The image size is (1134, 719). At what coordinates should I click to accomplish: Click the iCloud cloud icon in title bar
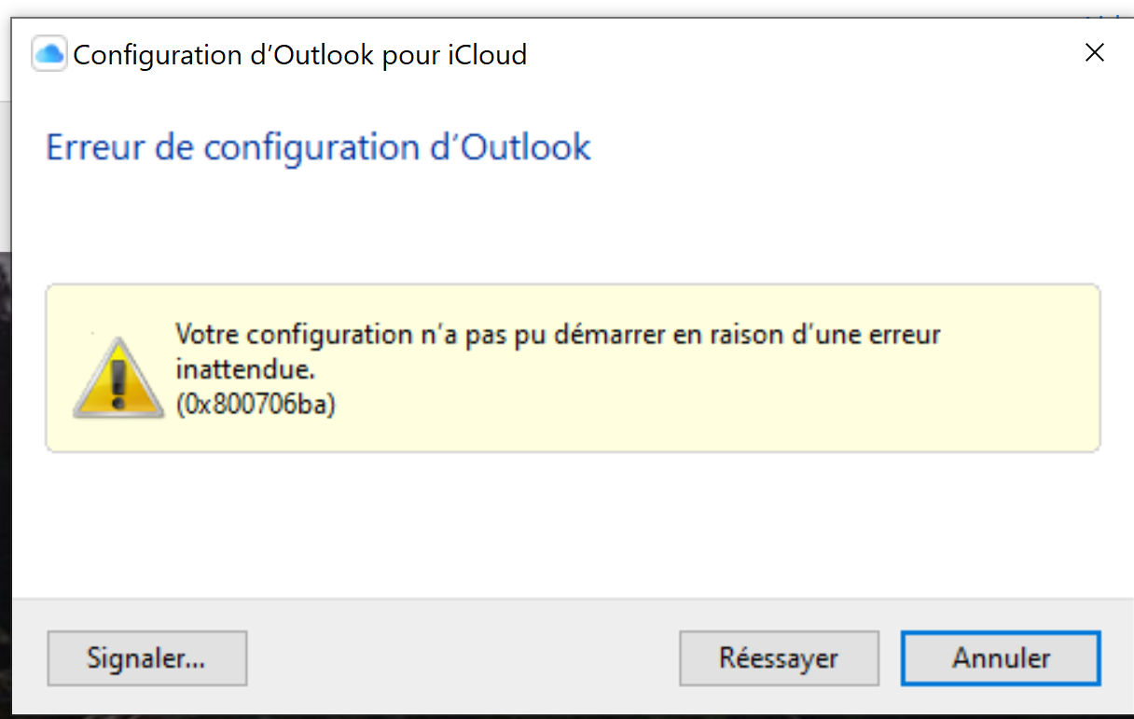[49, 54]
